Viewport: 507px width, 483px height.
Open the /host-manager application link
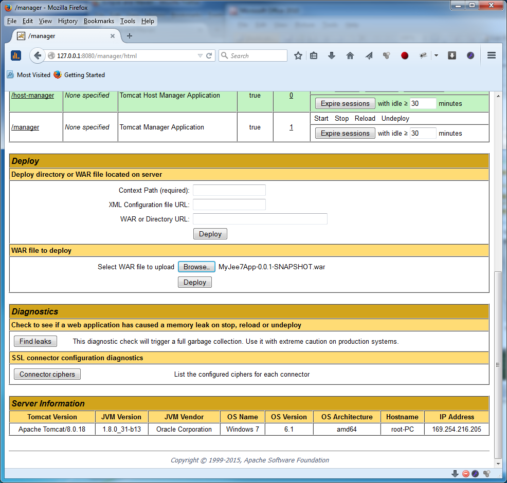(x=33, y=95)
